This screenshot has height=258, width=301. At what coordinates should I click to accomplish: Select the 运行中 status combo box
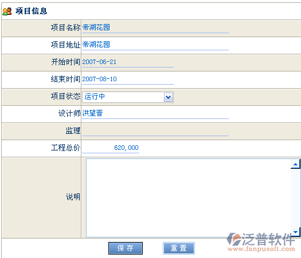point(128,97)
